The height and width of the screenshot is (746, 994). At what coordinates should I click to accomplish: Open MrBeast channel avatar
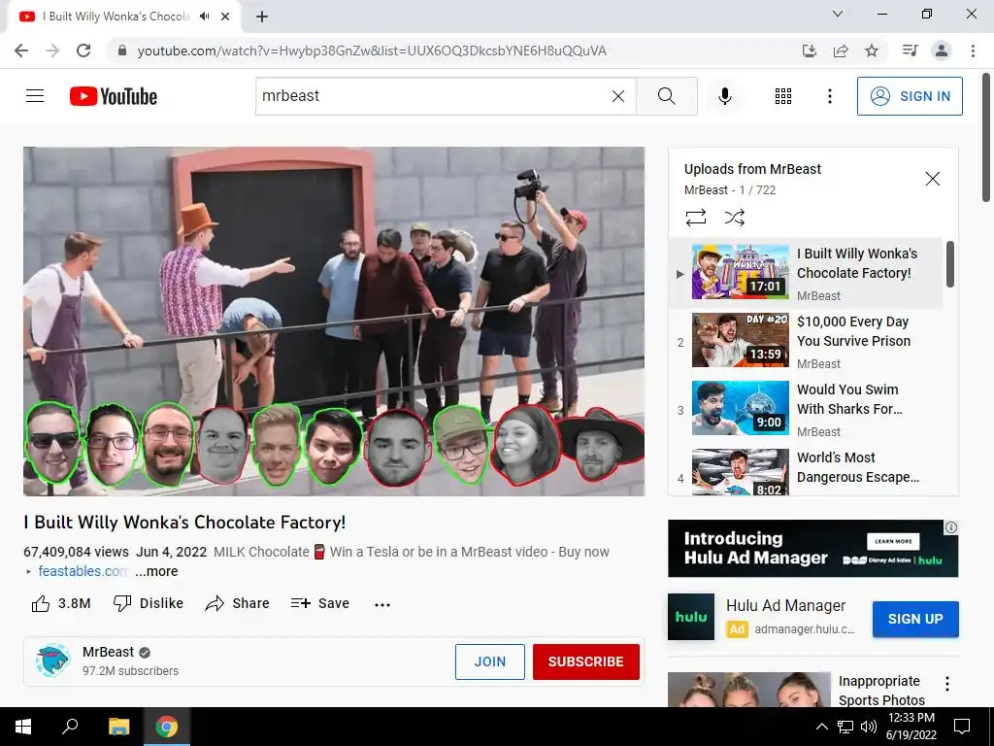point(53,661)
